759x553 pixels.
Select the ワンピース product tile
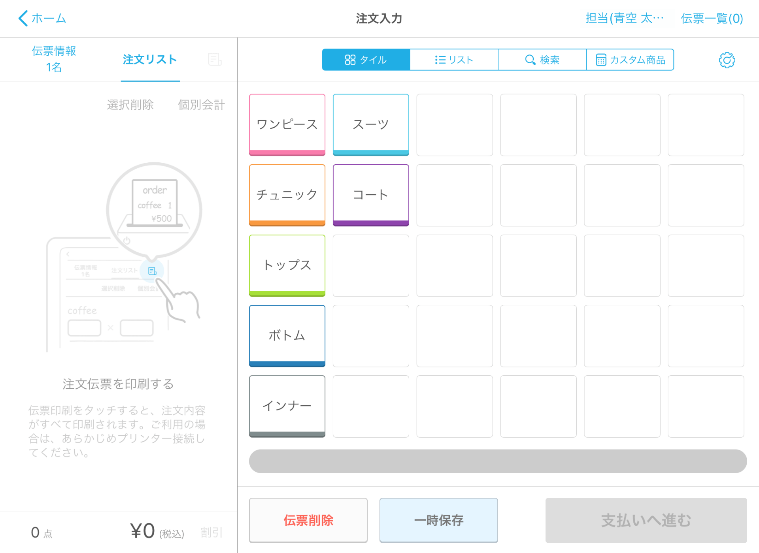(287, 125)
